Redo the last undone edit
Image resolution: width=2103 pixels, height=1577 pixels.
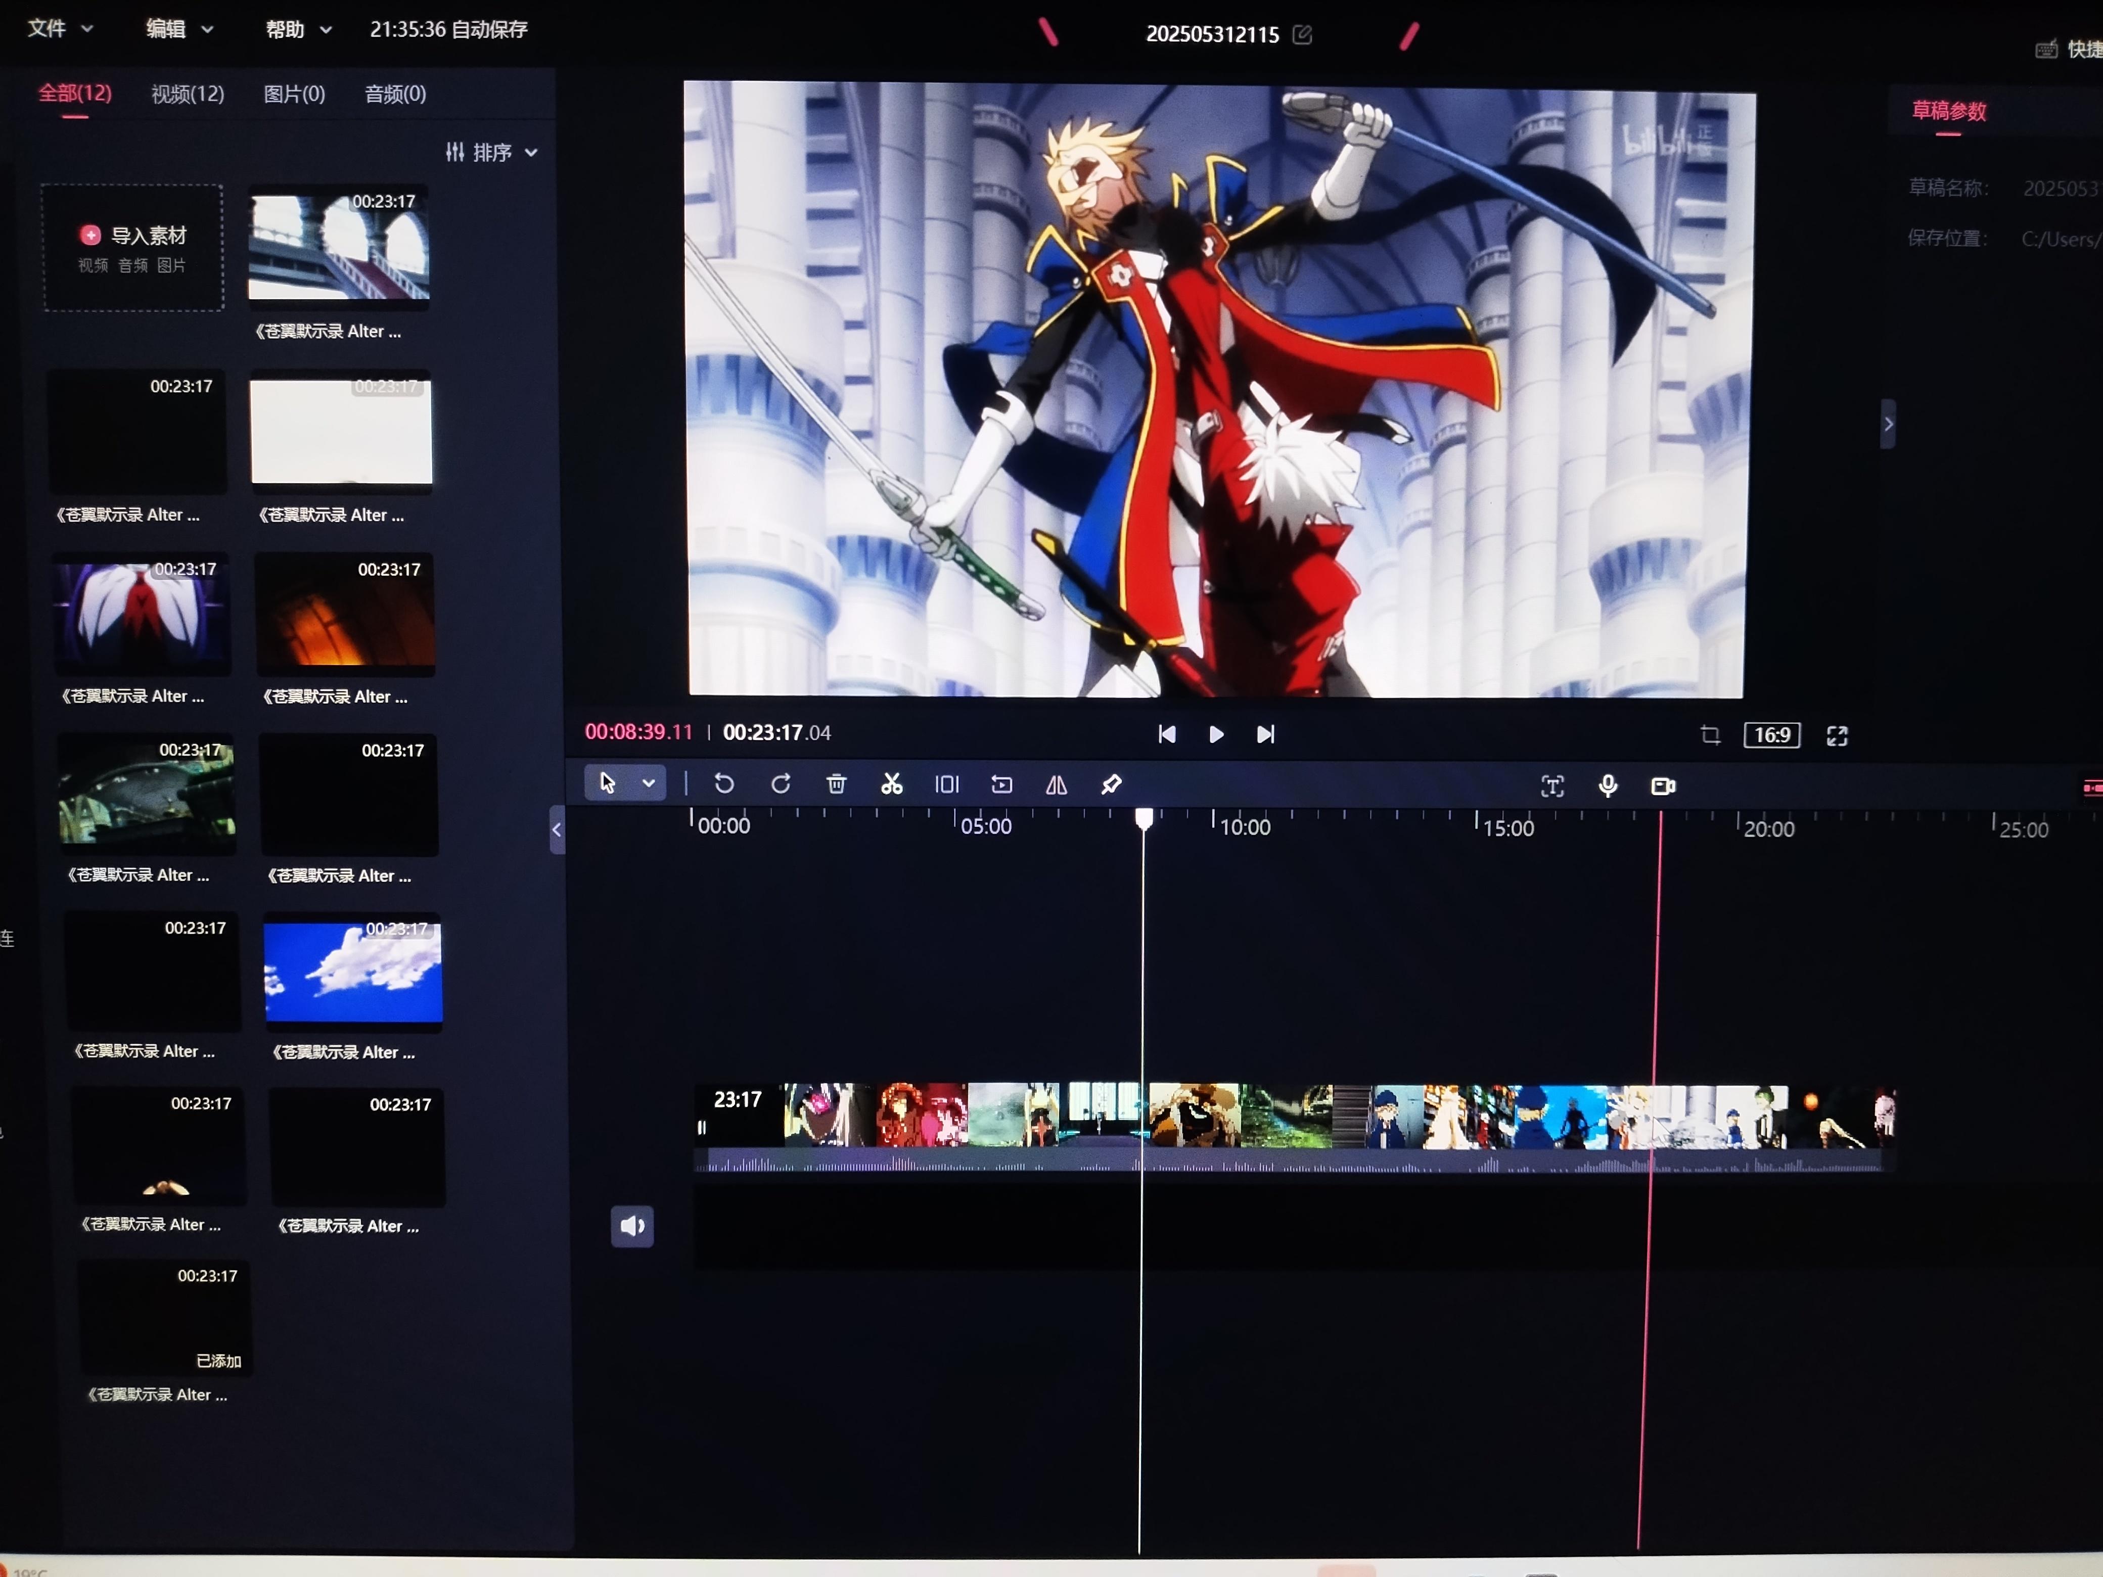pos(781,784)
